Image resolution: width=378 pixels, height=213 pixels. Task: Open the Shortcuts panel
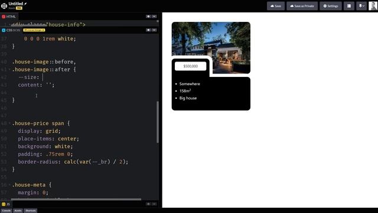31,211
